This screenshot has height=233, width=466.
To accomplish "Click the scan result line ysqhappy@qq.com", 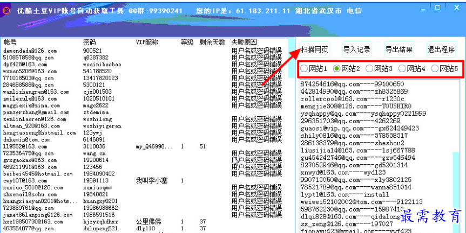I will point(363,114).
